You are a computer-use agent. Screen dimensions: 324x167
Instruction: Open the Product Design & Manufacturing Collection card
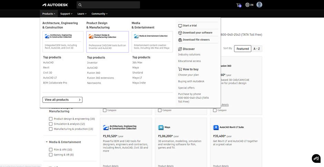point(108,42)
